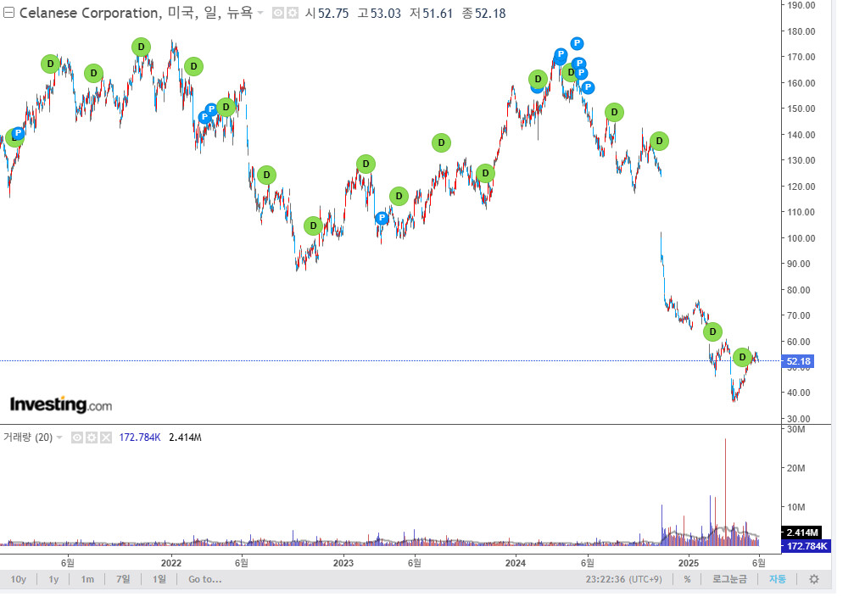This screenshot has height=602, width=854.
Task: Click the D marker near 128 just after 2023 label
Action: click(x=366, y=164)
